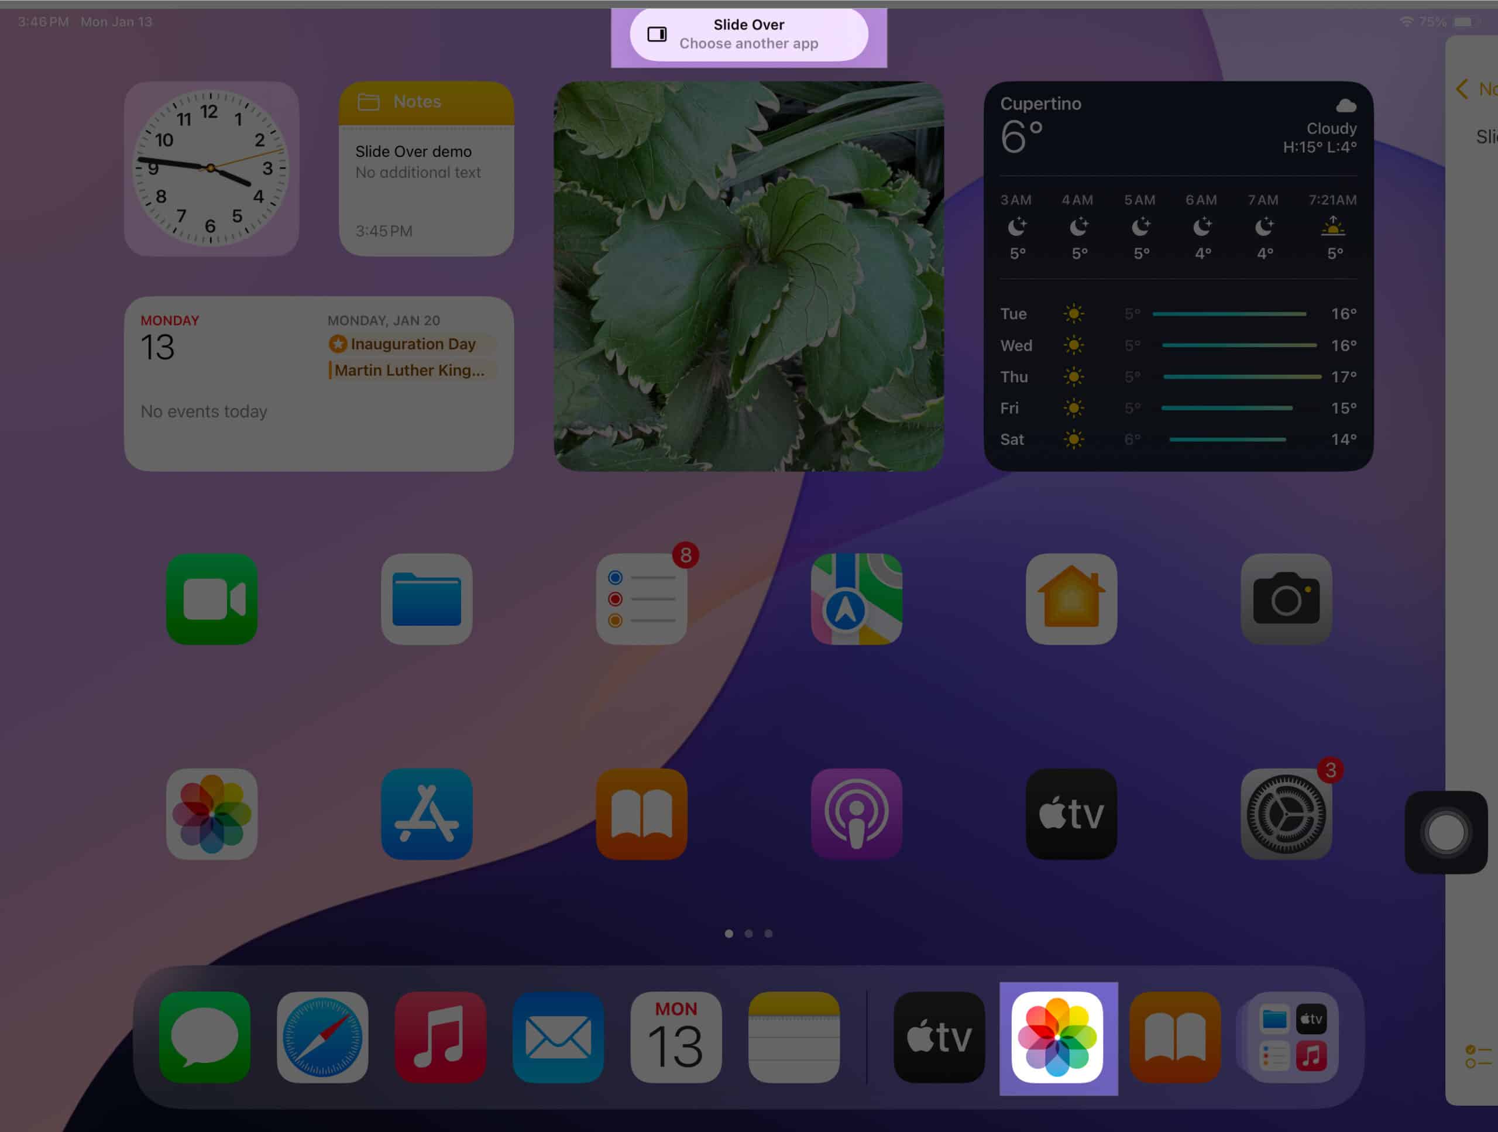Screen dimensions: 1498x1132
Task: Open Photos on the home screen
Action: pyautogui.click(x=211, y=814)
